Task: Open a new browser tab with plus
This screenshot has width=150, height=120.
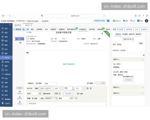Action: coord(143,15)
